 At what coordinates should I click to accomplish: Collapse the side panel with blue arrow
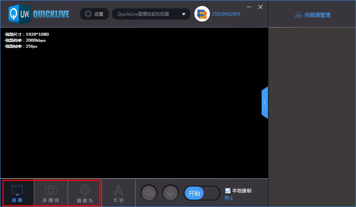click(265, 103)
